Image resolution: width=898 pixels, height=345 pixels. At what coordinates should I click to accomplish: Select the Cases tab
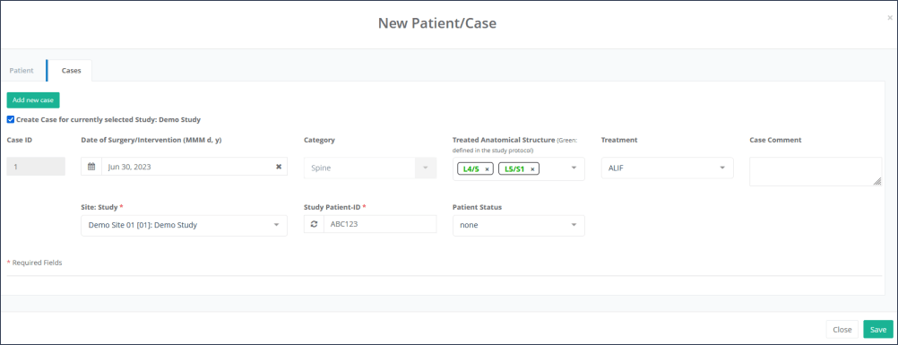coord(71,71)
